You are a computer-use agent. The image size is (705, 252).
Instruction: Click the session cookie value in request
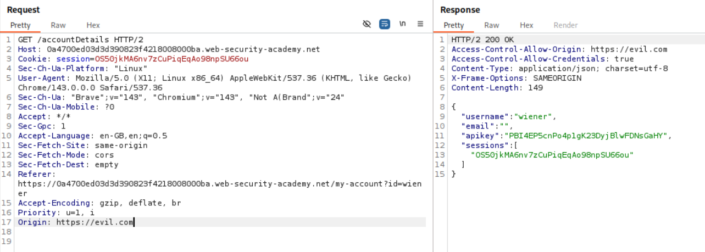pos(171,59)
